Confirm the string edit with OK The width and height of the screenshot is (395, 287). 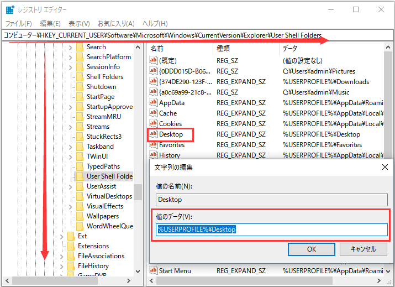point(312,249)
